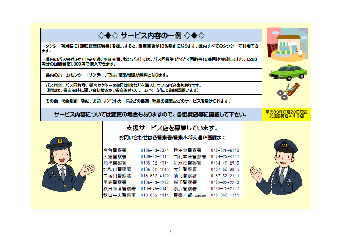Click the サンデー home center delivery row

[151, 75]
